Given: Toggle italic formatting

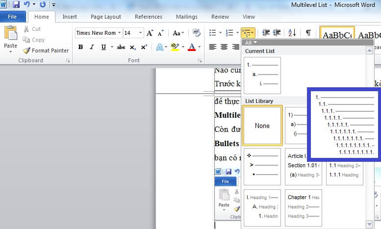Looking at the screenshot, I should coord(92,47).
